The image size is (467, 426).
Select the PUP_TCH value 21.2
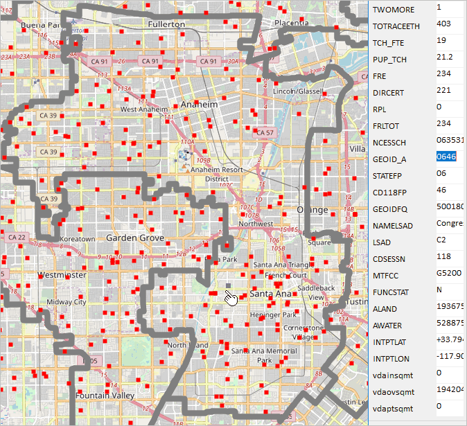[445, 57]
